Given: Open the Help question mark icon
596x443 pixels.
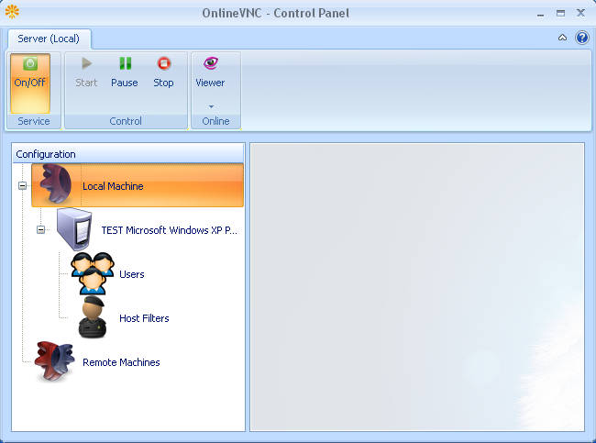Looking at the screenshot, I should click(x=582, y=38).
